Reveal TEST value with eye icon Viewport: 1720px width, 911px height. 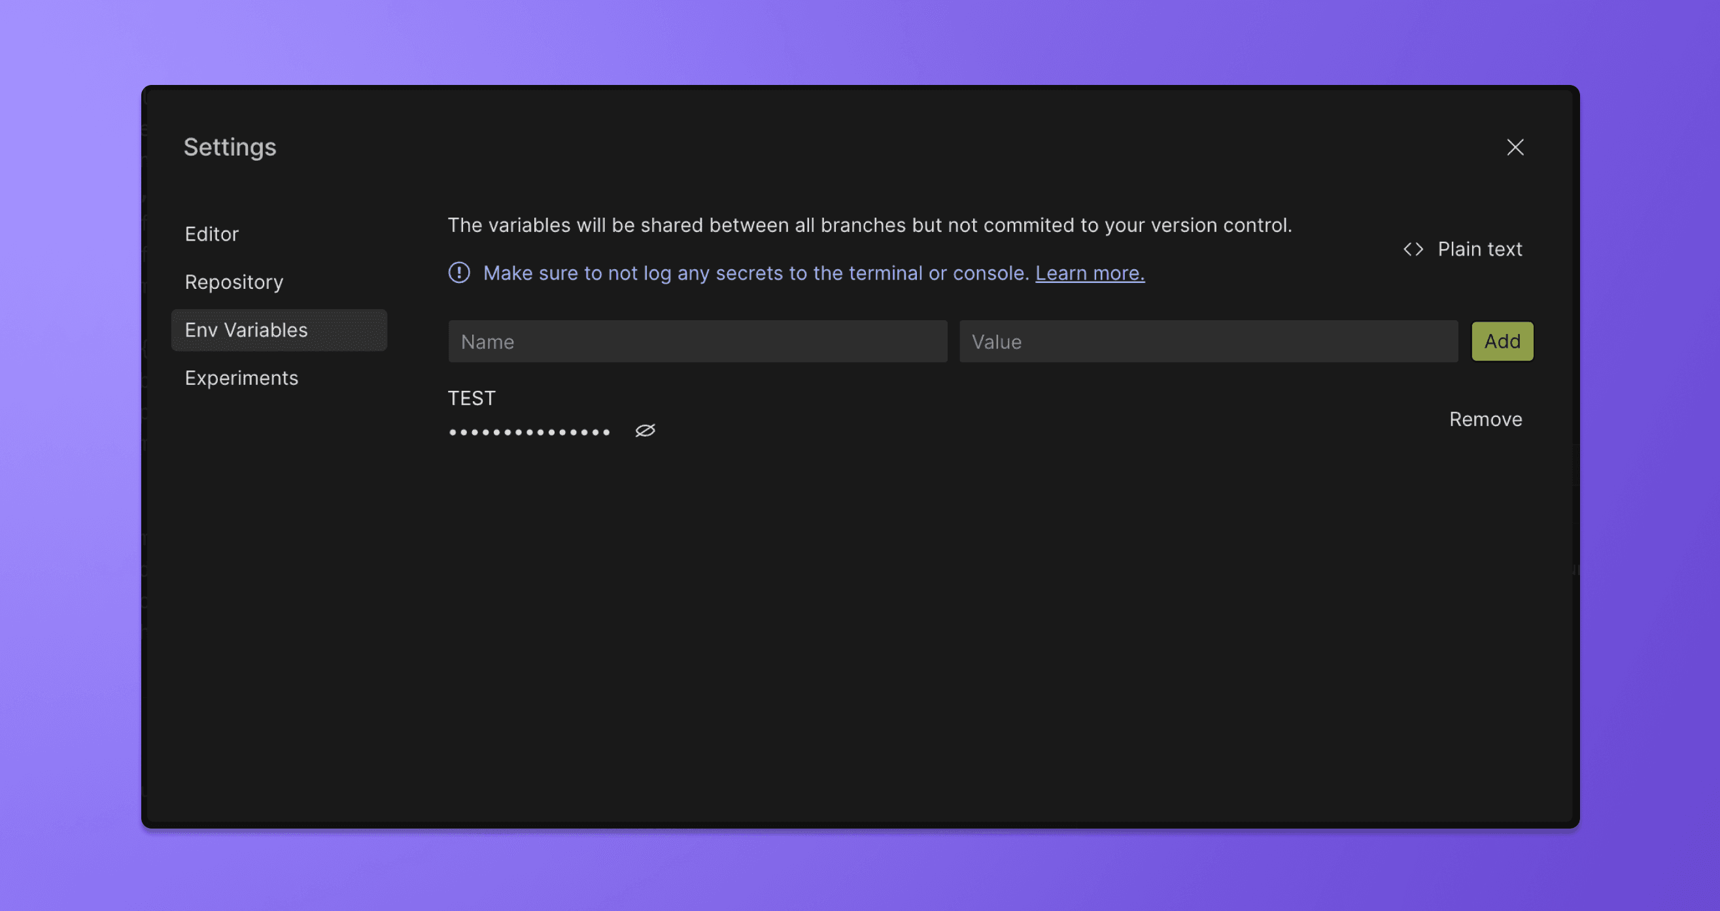(645, 431)
